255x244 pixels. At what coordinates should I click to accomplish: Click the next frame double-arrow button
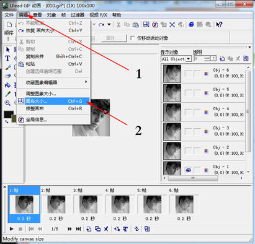[69, 229]
